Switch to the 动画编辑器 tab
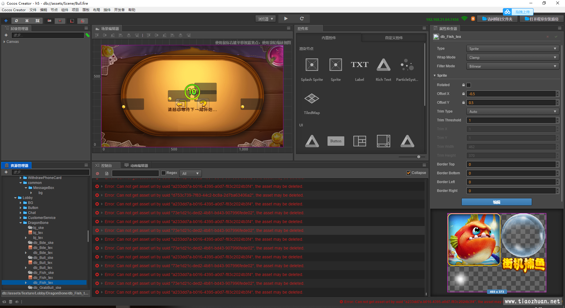 pyautogui.click(x=136, y=165)
